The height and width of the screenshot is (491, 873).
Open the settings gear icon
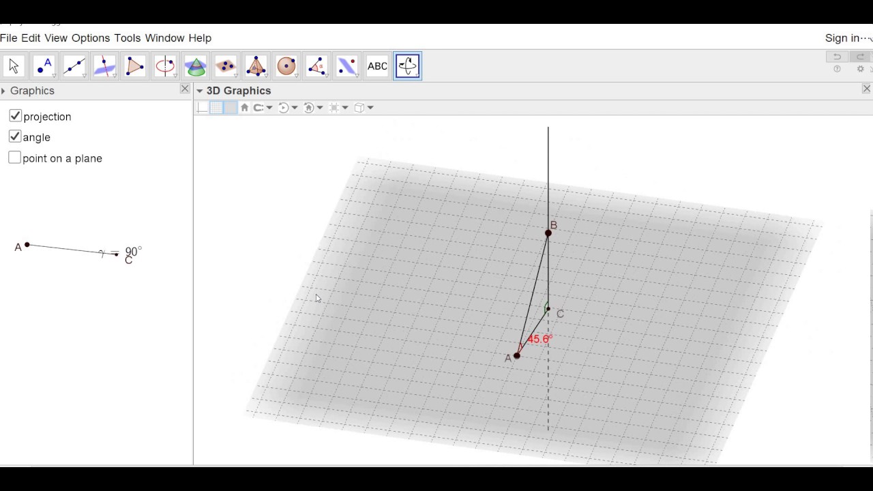(x=860, y=69)
